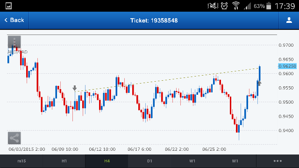This screenshot has width=299, height=168.
Task: Select the H4 timeframe tab
Action: (x=107, y=161)
